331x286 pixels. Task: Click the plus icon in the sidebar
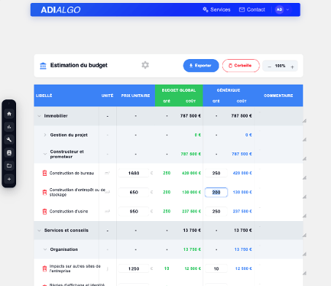9,179
